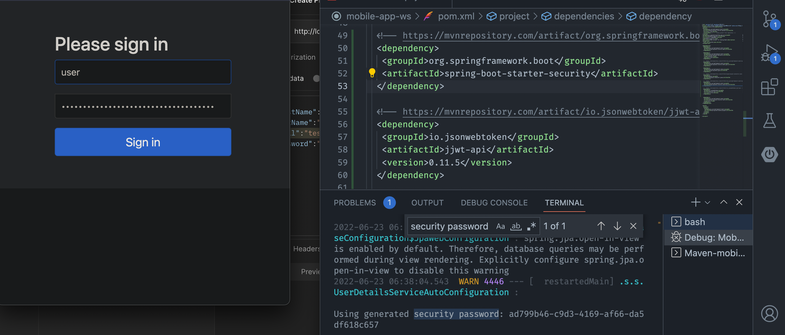Click the username input field
The height and width of the screenshot is (335, 785).
tap(143, 71)
